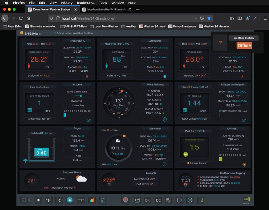
Task: Click water drop icon in Luftfeuchte panel
Action: tap(165, 76)
